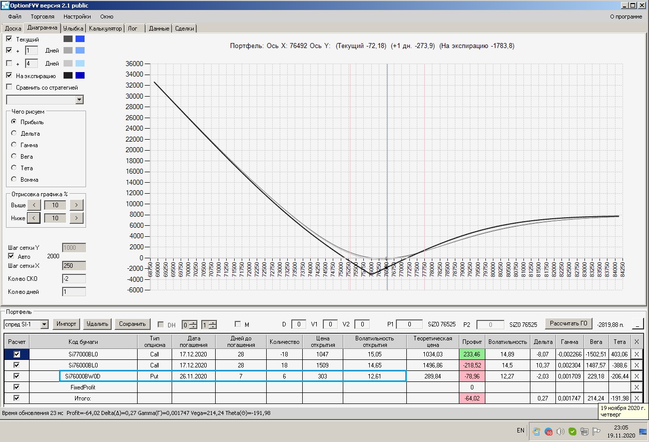Image resolution: width=649 pixels, height=442 pixels.
Task: Enable the +4 Дней curve checkbox
Action: pos(9,64)
